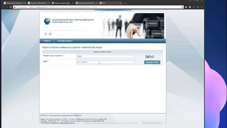Click the captcha image showing 56965

pos(150,57)
